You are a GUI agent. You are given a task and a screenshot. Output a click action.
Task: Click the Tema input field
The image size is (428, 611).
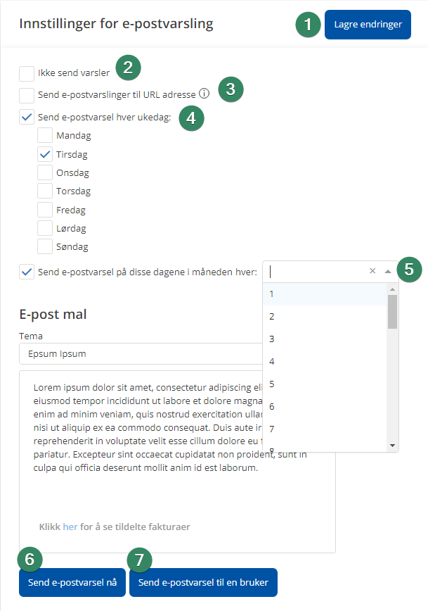pos(141,353)
